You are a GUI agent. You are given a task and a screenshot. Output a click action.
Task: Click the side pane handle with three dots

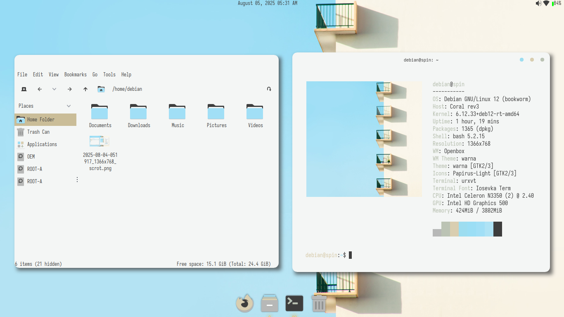coord(77,180)
